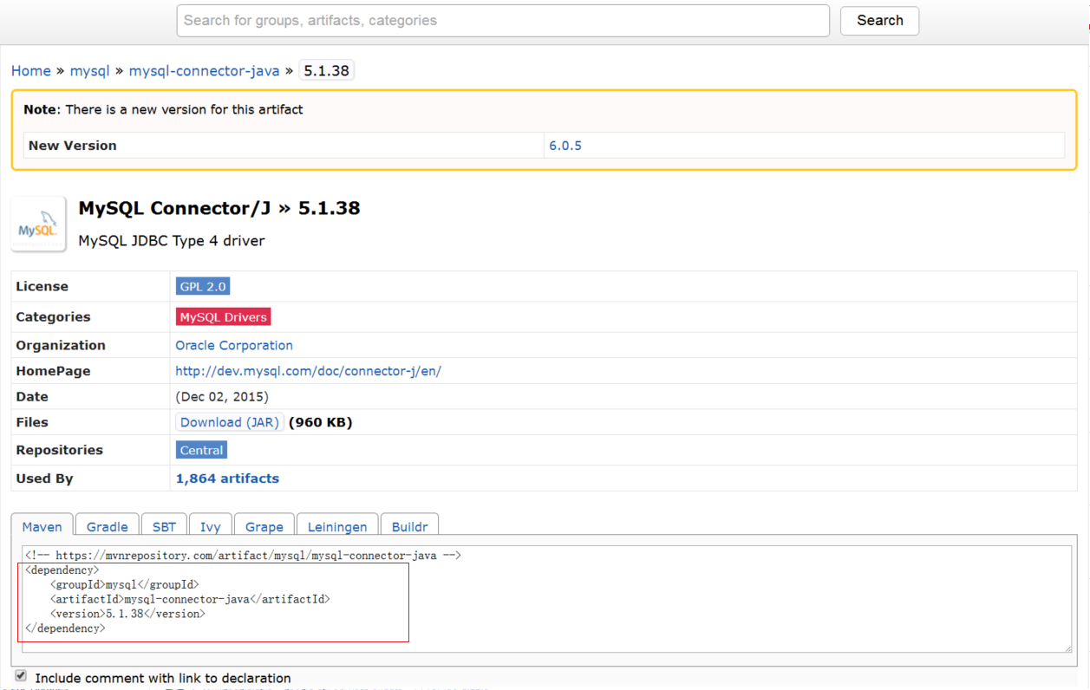Click the mvnrepository URL comment line

tap(243, 556)
